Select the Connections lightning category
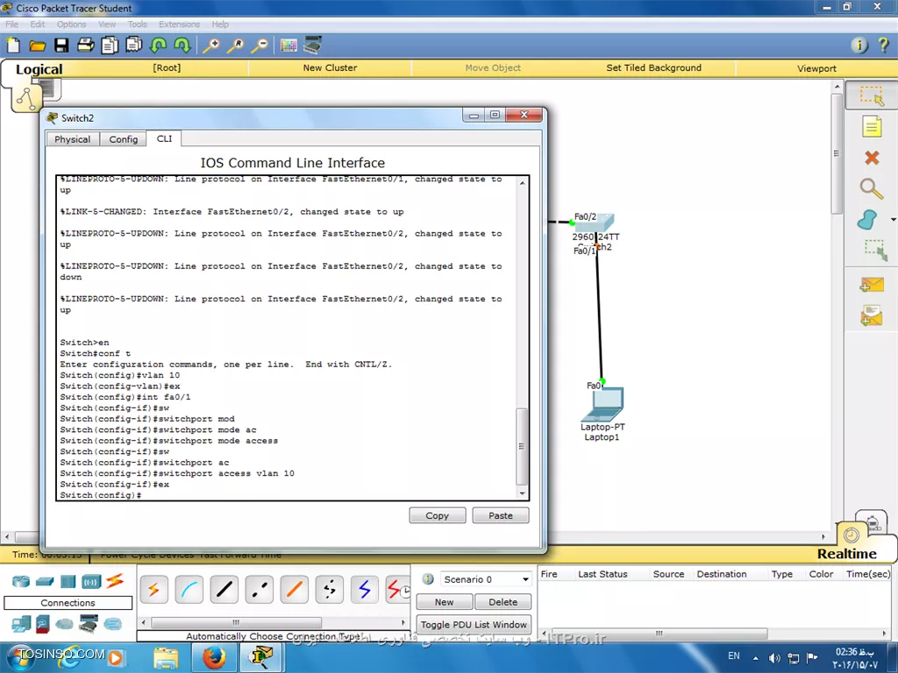The height and width of the screenshot is (673, 898). point(115,581)
